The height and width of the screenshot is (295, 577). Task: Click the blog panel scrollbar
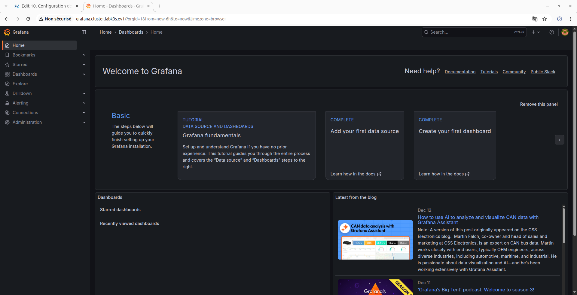coord(564,225)
